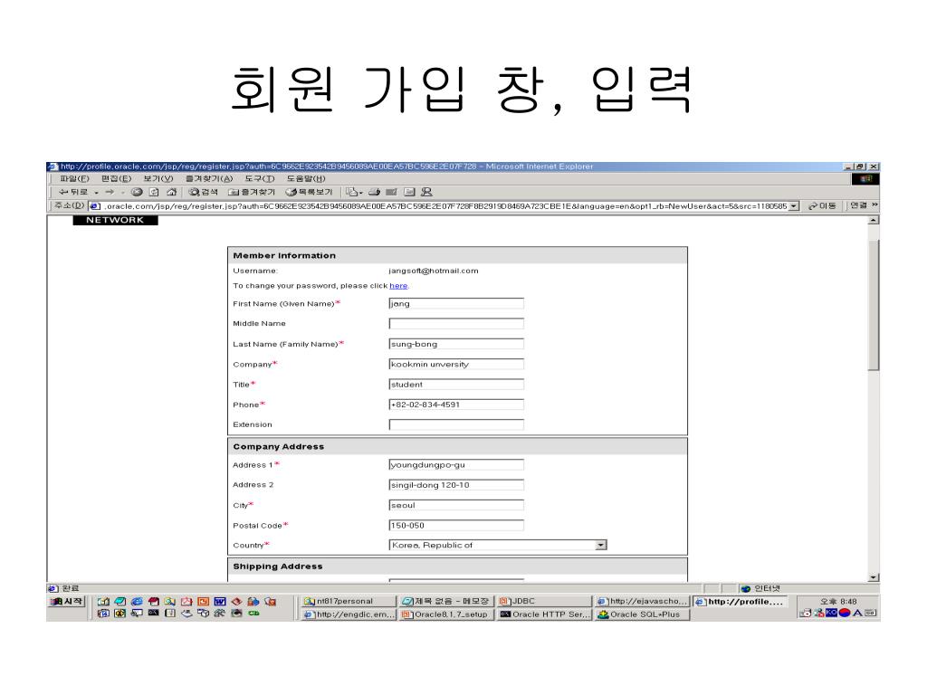Click the Phone input field
927x695 pixels.
point(456,405)
